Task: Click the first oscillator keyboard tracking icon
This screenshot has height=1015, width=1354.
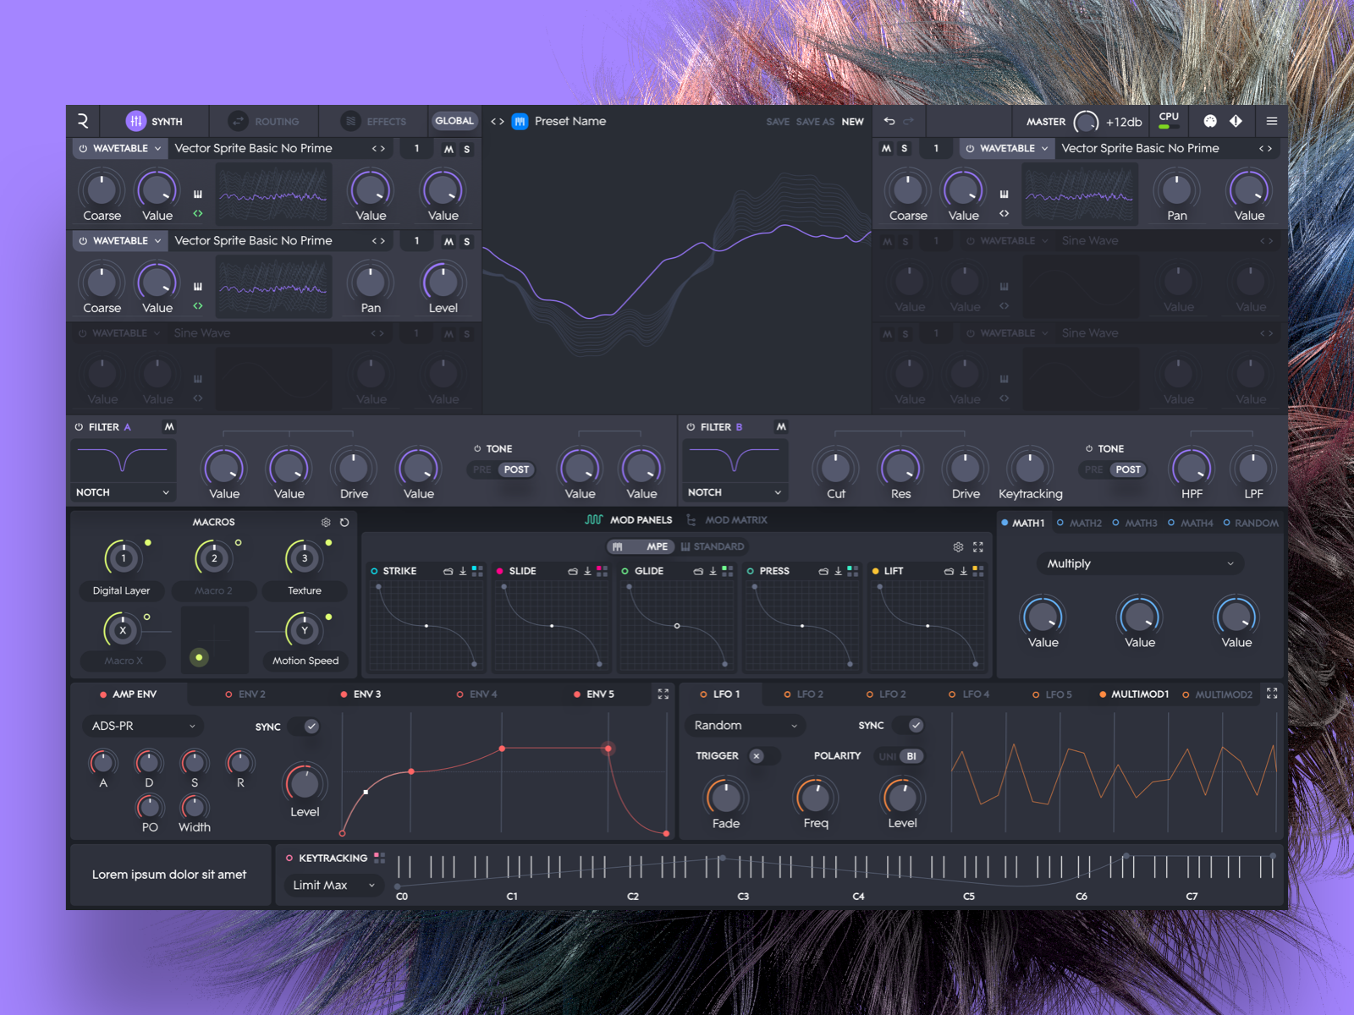Action: 198,194
